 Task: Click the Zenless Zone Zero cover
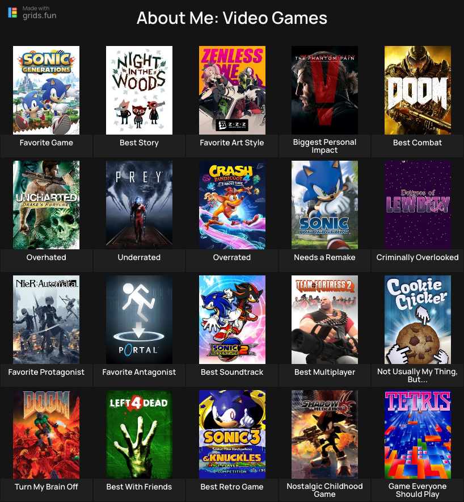(x=232, y=90)
